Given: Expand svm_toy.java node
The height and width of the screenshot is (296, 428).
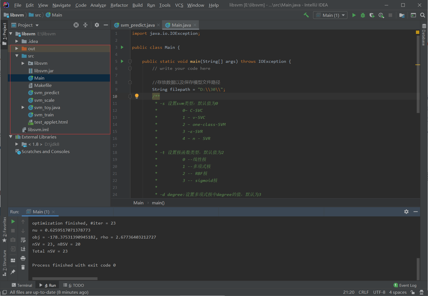Looking at the screenshot, I should (23, 107).
